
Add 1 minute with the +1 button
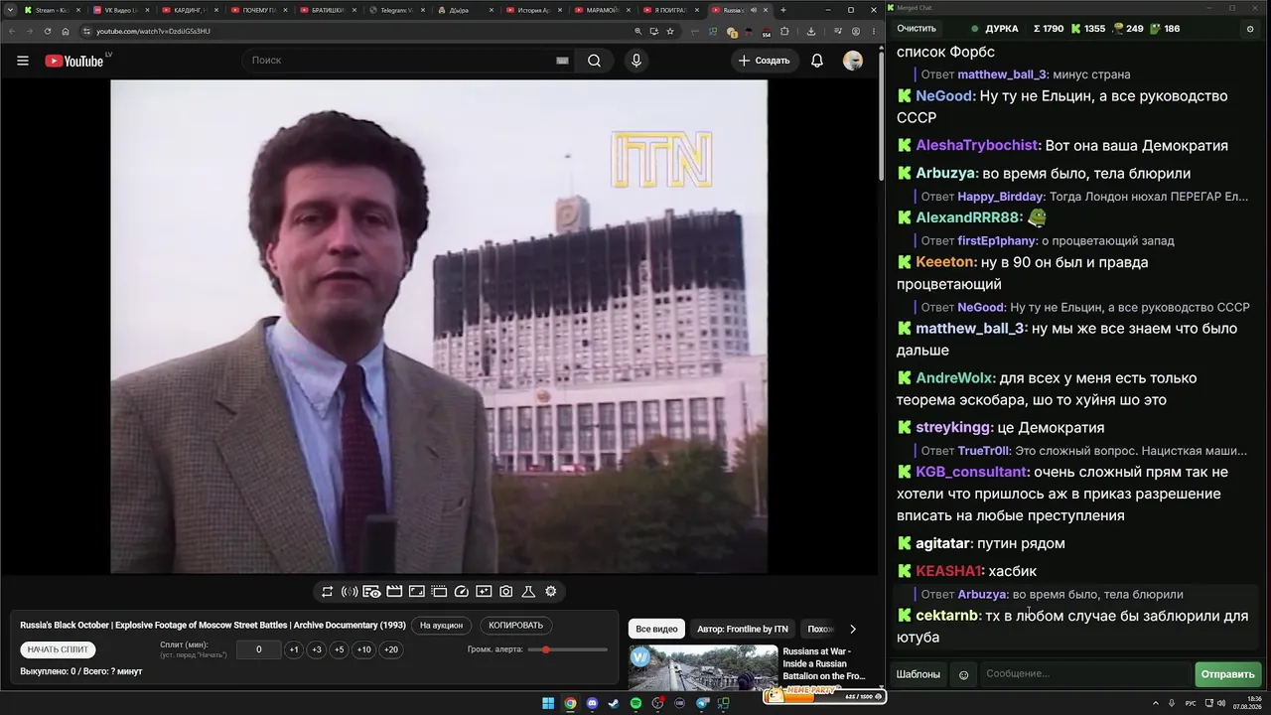pos(293,649)
